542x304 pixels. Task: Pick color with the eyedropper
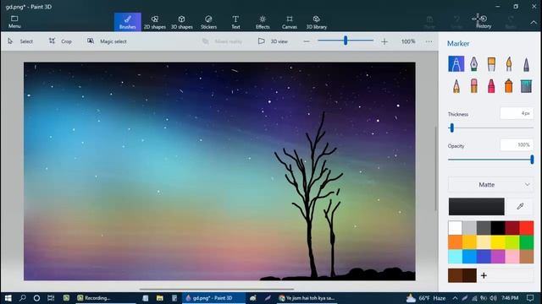click(x=520, y=206)
